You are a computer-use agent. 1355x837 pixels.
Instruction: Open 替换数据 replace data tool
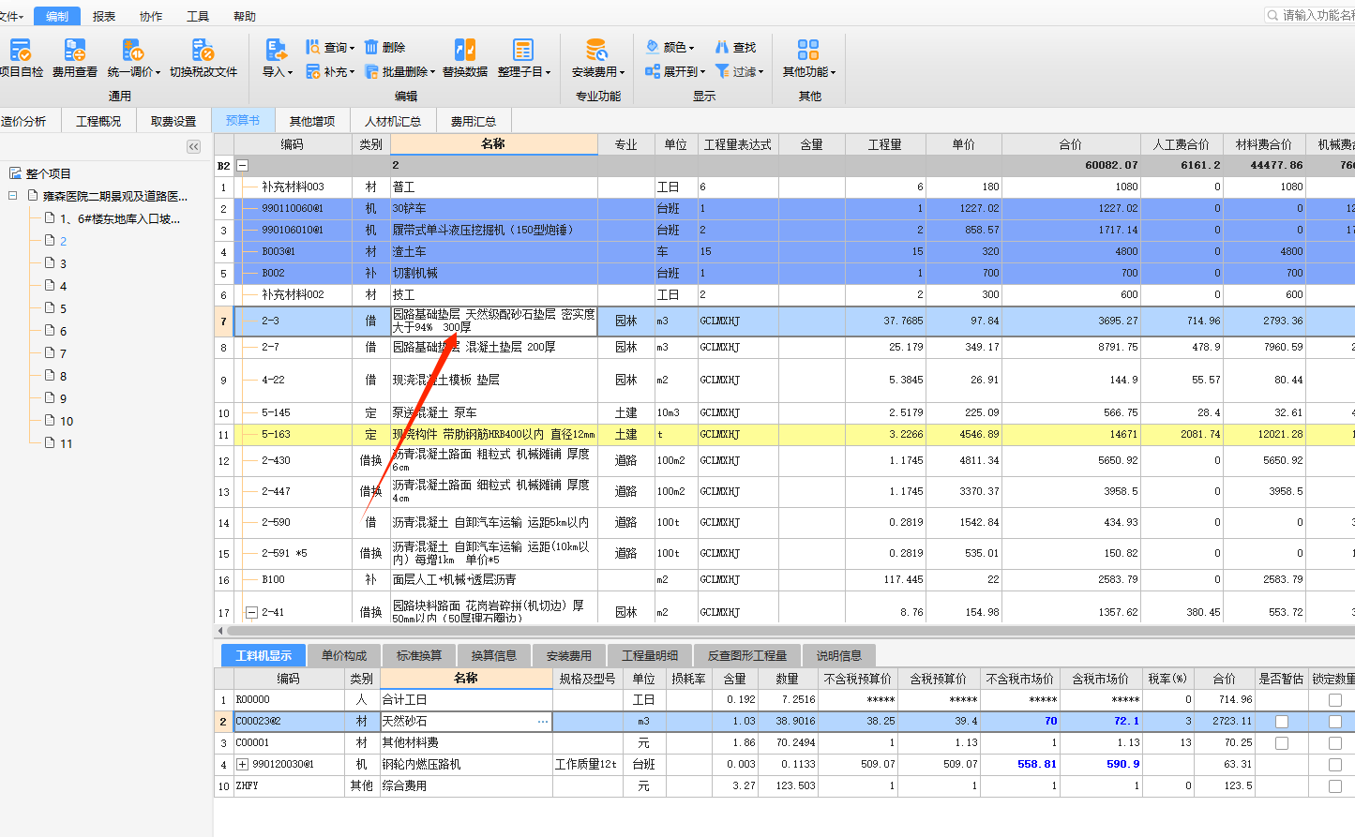click(x=465, y=58)
